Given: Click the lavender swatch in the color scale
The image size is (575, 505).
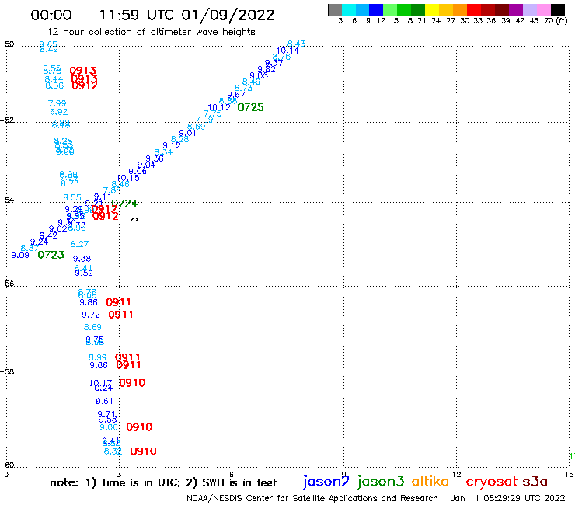Looking at the screenshot, I should 530,10.
